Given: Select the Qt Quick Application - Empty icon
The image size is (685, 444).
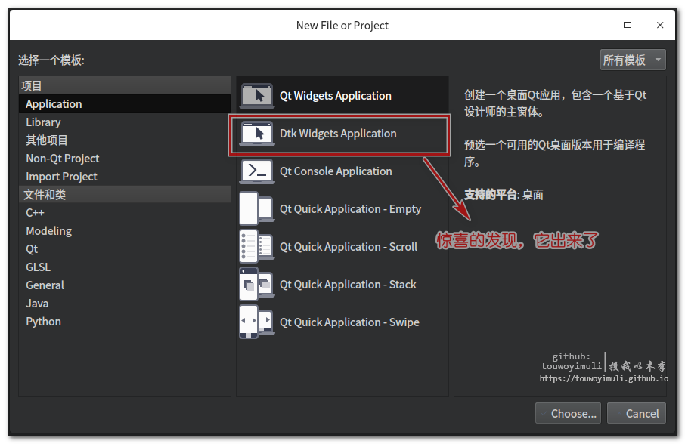Looking at the screenshot, I should point(257,209).
